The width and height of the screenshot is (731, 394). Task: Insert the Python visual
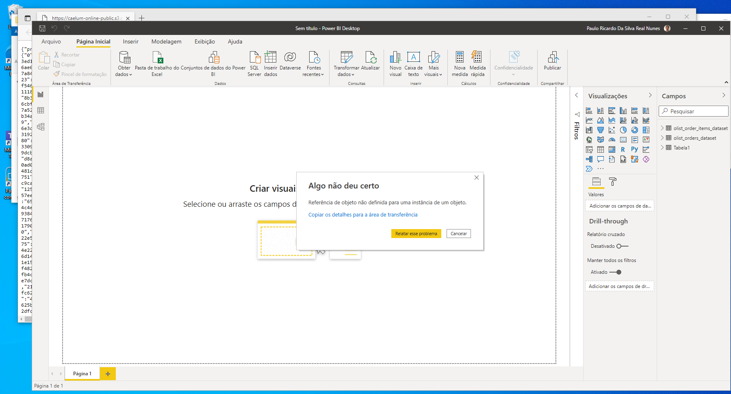click(634, 149)
